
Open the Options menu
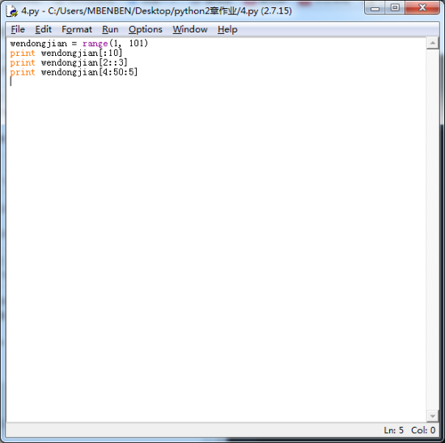[145, 29]
